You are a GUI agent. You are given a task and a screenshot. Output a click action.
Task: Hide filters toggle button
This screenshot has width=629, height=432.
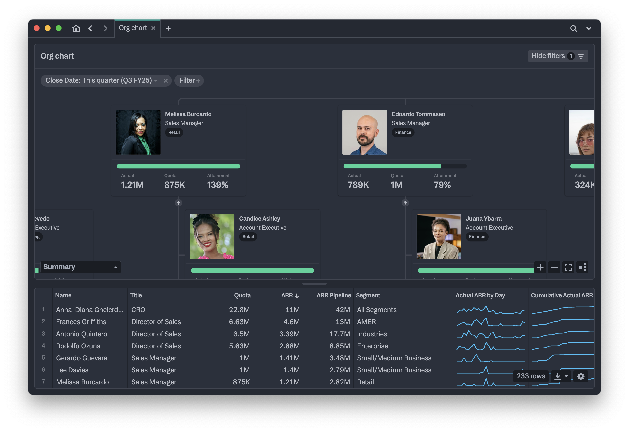pyautogui.click(x=558, y=56)
